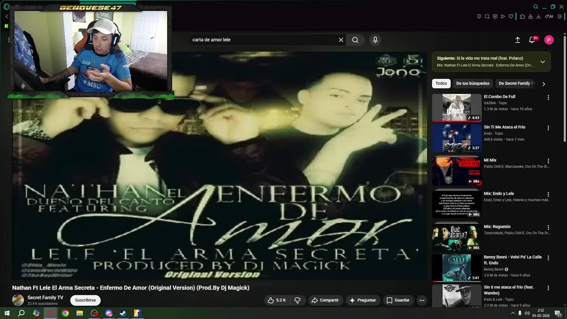The height and width of the screenshot is (319, 567).
Task: Click the page vertical scrollbar
Action: tap(564, 89)
